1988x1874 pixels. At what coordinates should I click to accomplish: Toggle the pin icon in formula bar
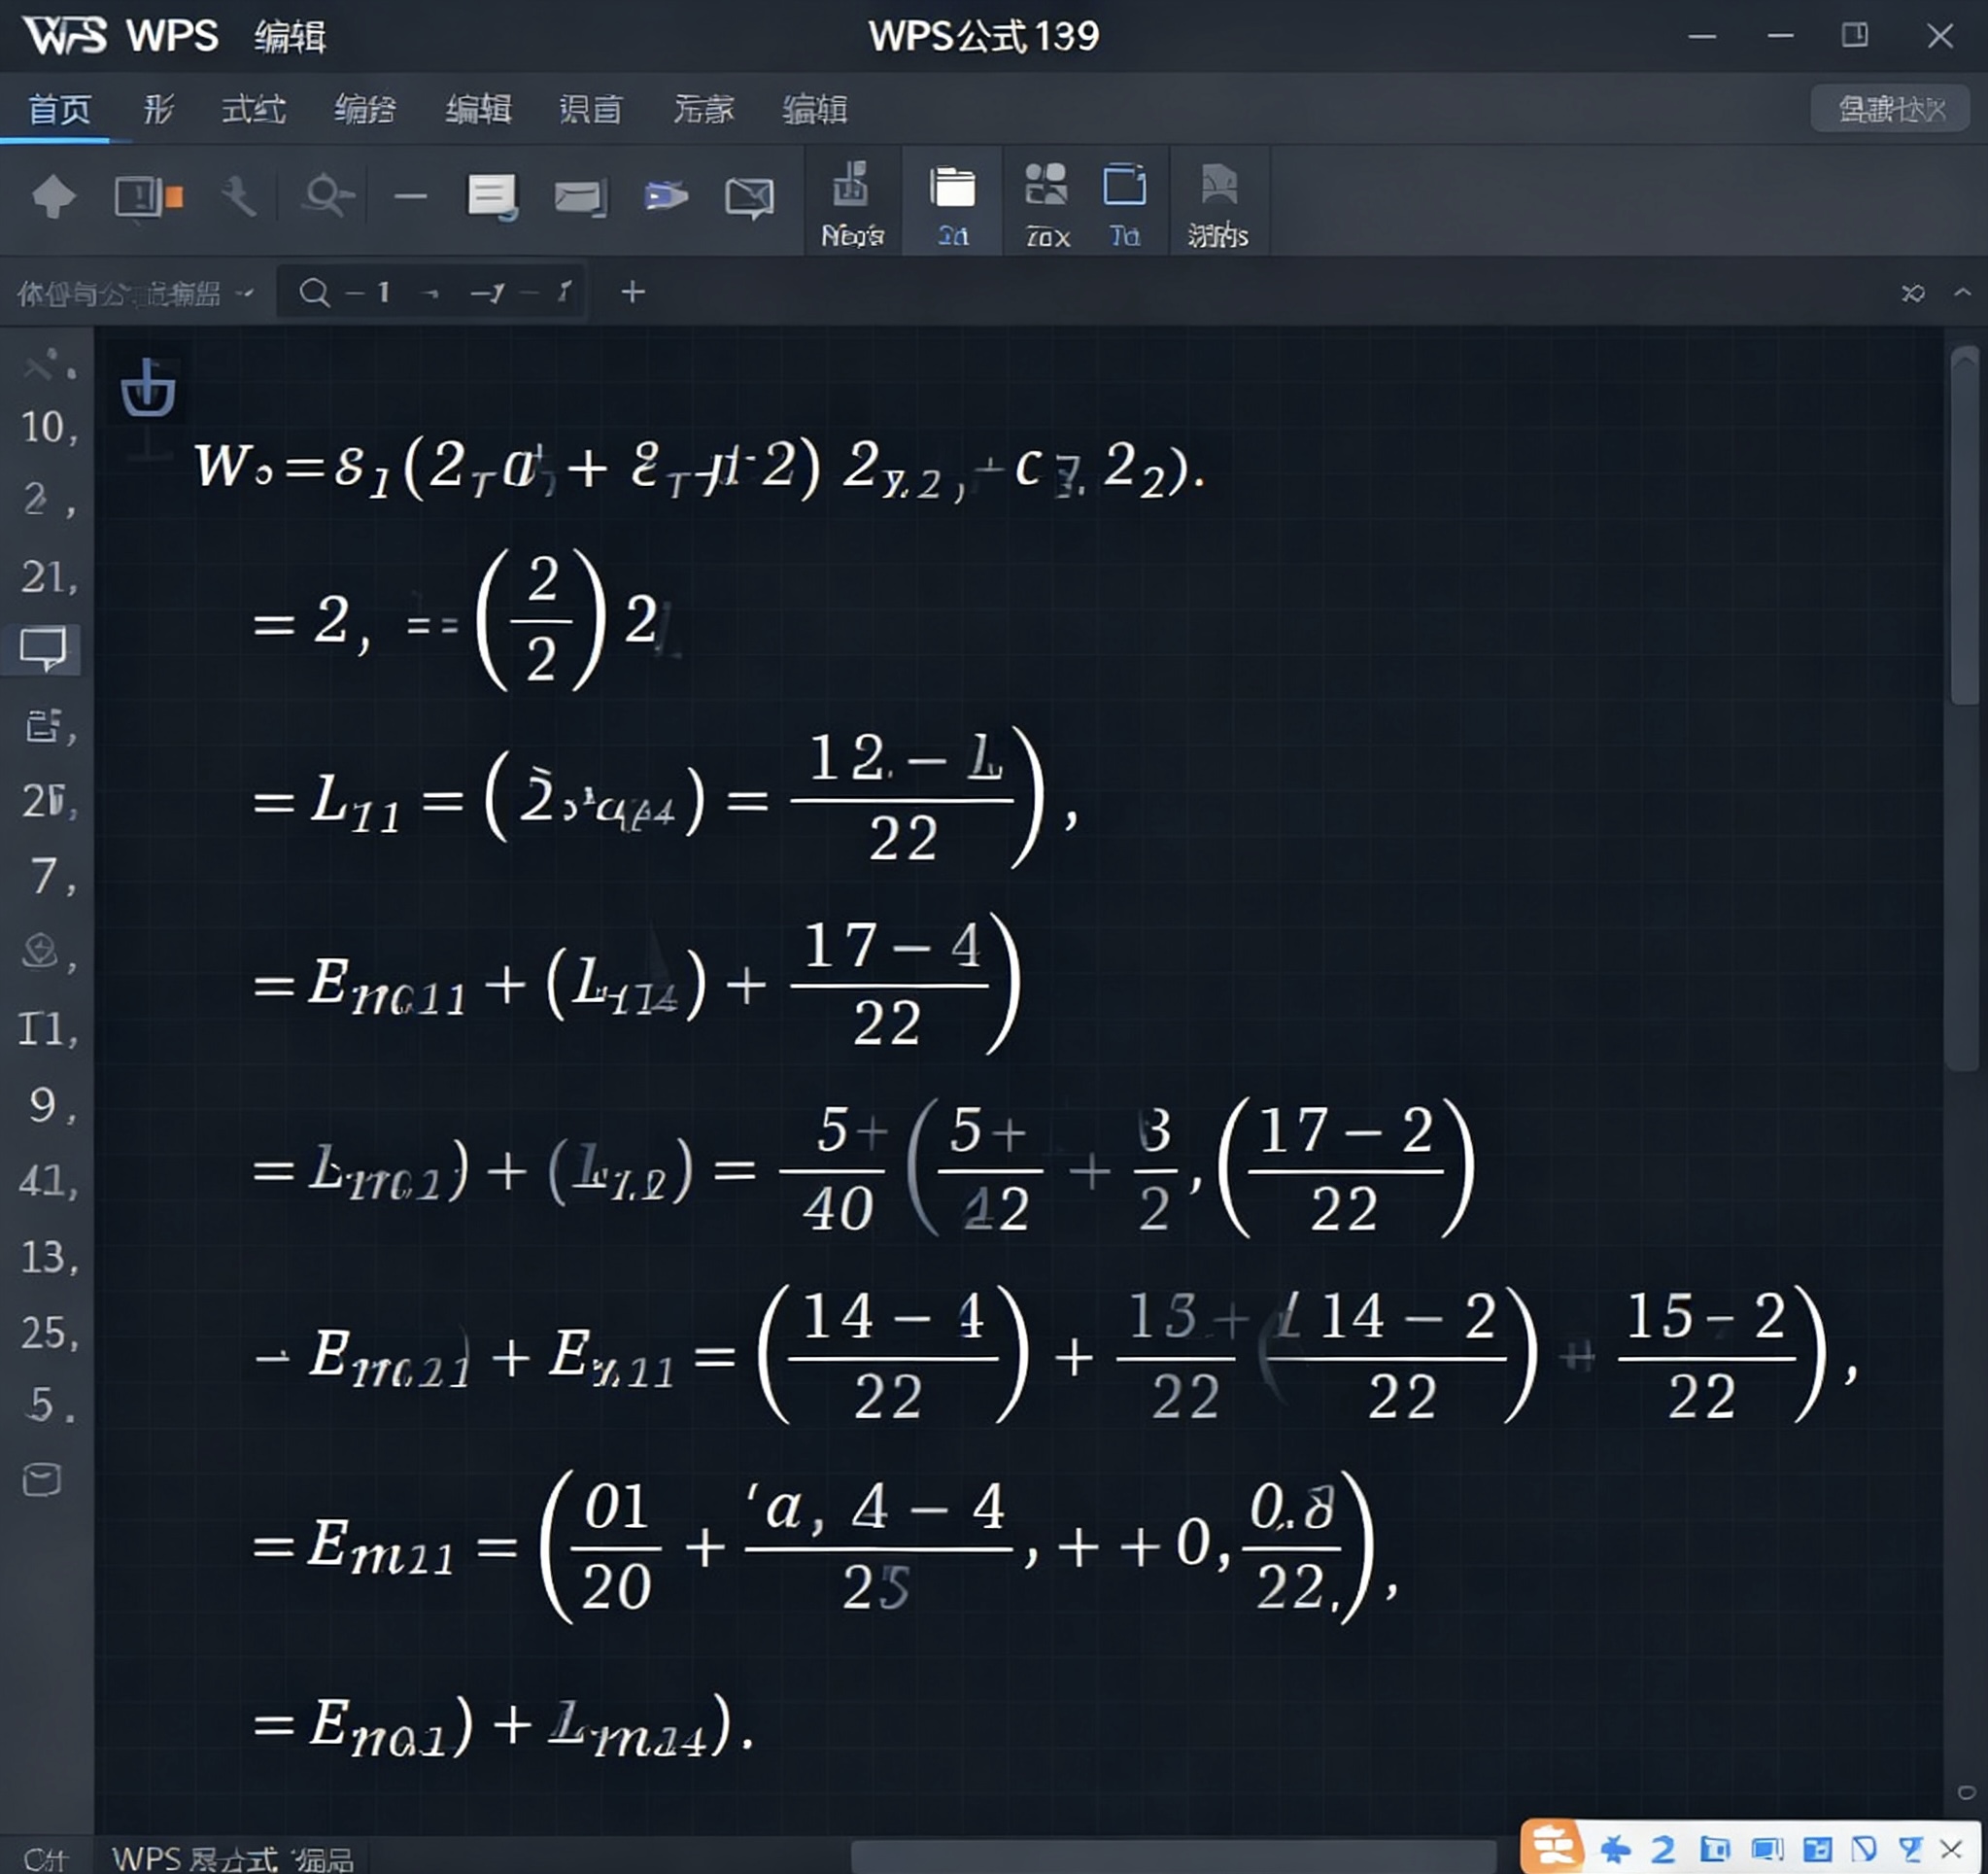1912,294
